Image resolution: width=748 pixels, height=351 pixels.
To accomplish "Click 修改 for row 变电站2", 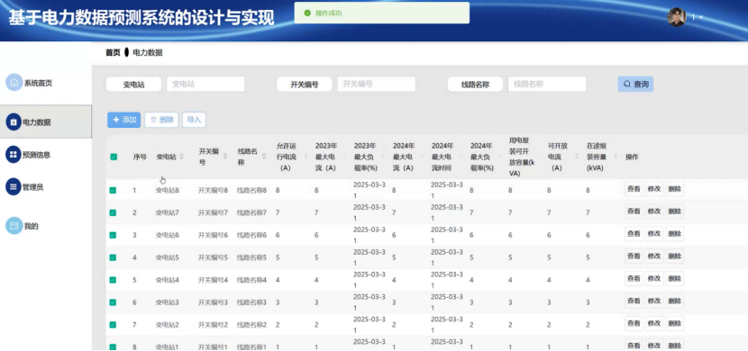I will (654, 323).
